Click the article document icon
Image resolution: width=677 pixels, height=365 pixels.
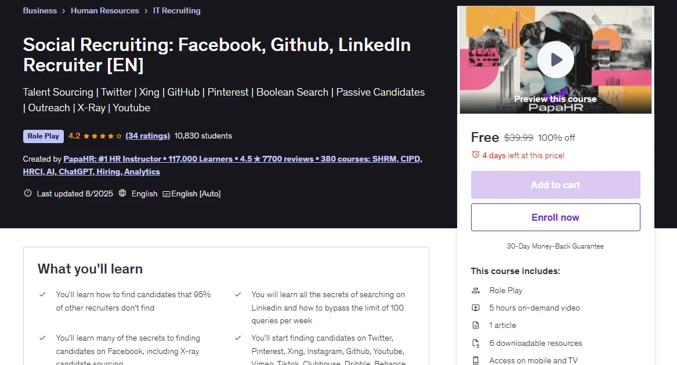click(x=476, y=325)
